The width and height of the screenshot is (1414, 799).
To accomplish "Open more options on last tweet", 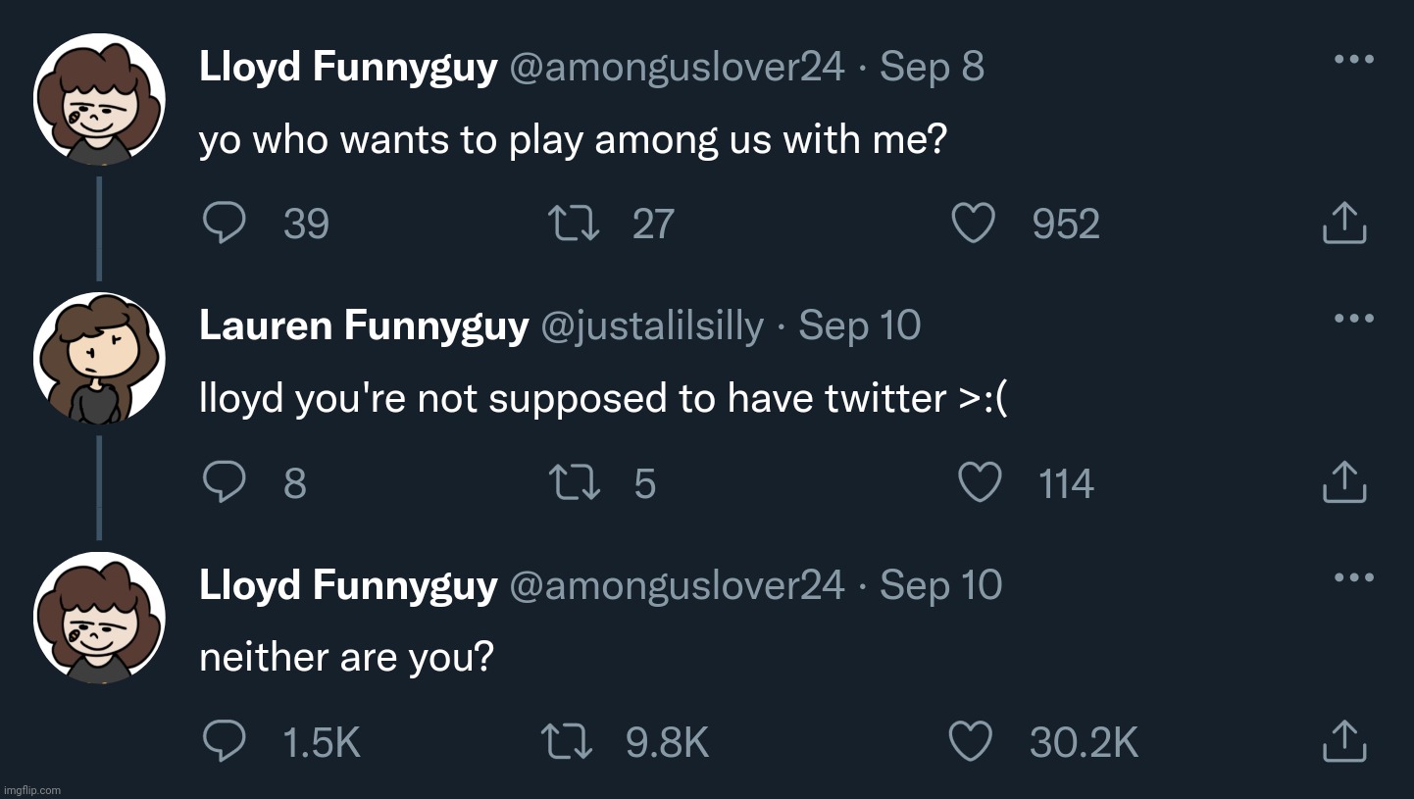I will point(1354,577).
